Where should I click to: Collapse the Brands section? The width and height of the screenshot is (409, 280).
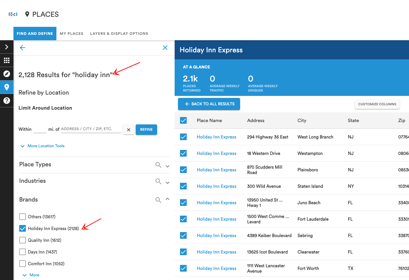coord(168,199)
